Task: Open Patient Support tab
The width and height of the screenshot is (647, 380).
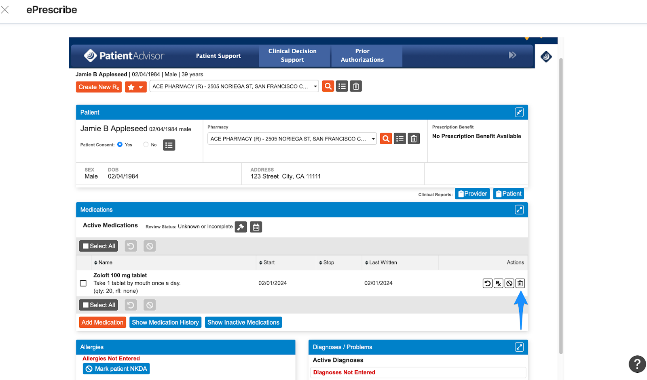Action: 218,56
